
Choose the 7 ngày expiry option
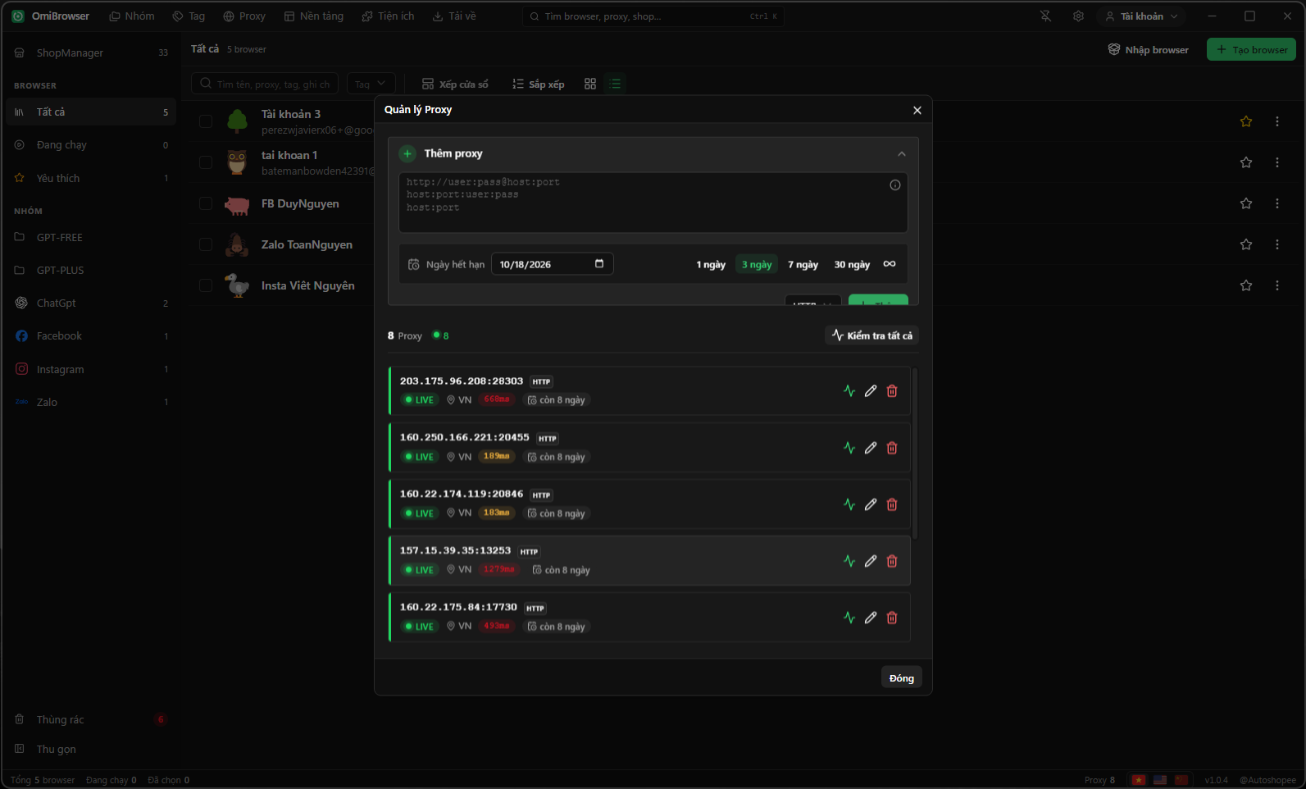point(803,264)
